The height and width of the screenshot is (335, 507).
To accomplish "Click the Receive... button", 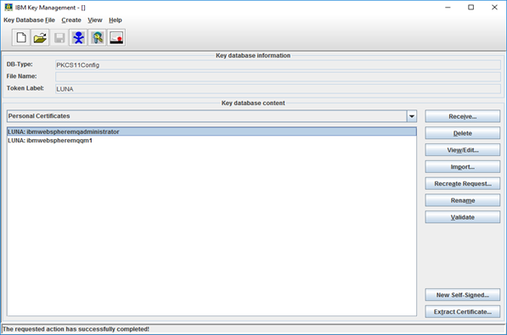I will coord(462,116).
